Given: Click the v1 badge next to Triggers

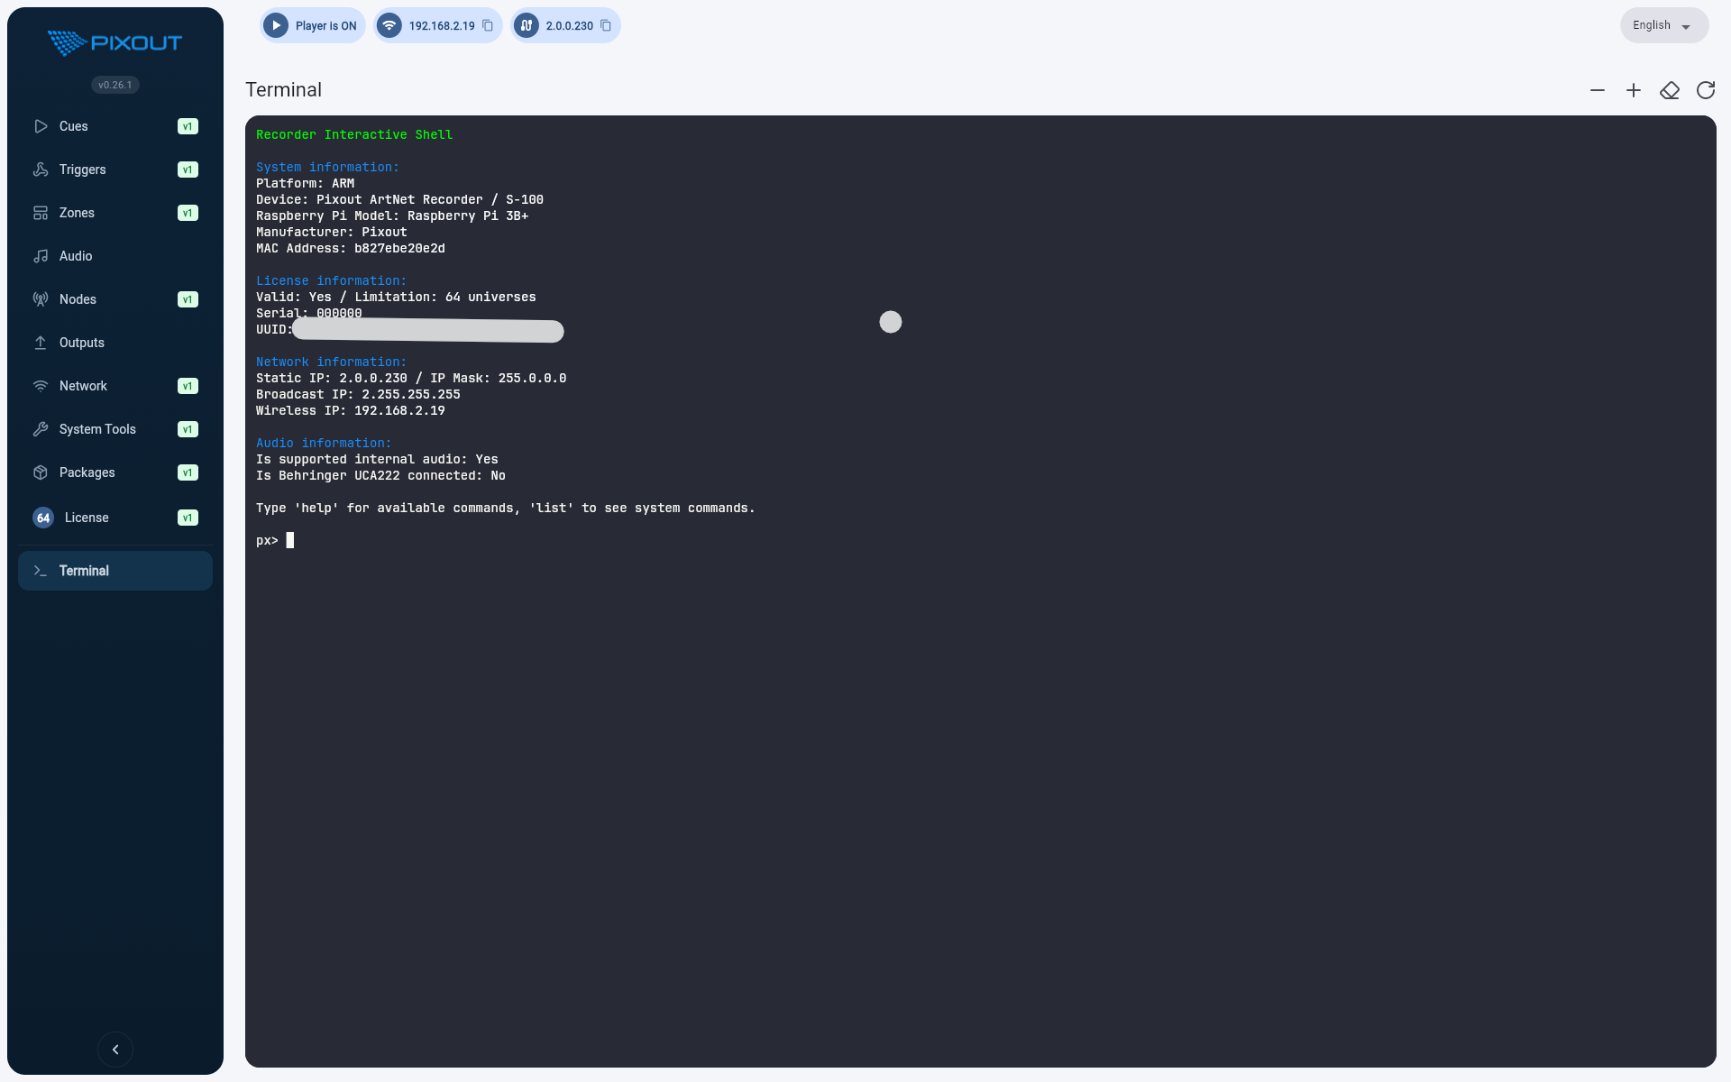Looking at the screenshot, I should (x=188, y=170).
